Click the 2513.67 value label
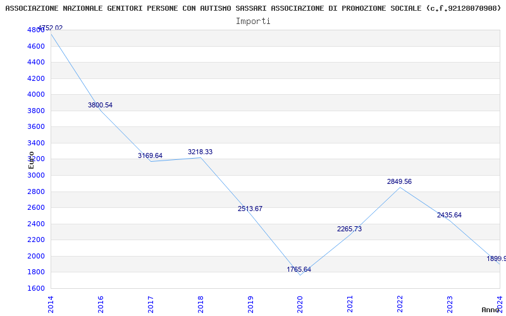This screenshot has width=506, height=316. [x=250, y=209]
